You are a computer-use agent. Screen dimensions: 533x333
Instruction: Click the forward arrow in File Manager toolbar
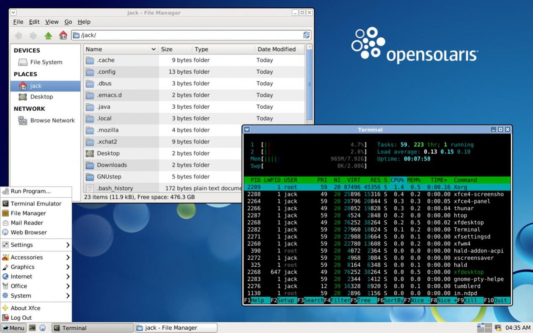coord(33,35)
